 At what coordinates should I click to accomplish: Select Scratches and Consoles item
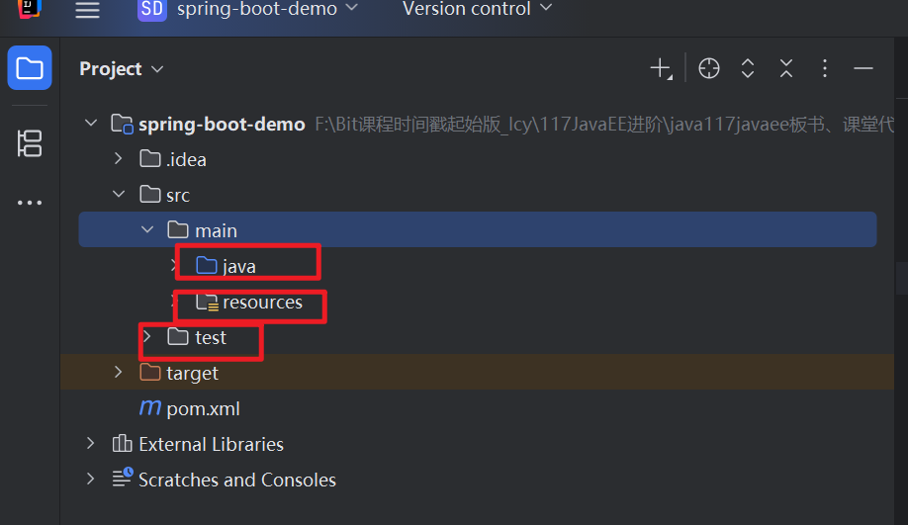tap(225, 480)
